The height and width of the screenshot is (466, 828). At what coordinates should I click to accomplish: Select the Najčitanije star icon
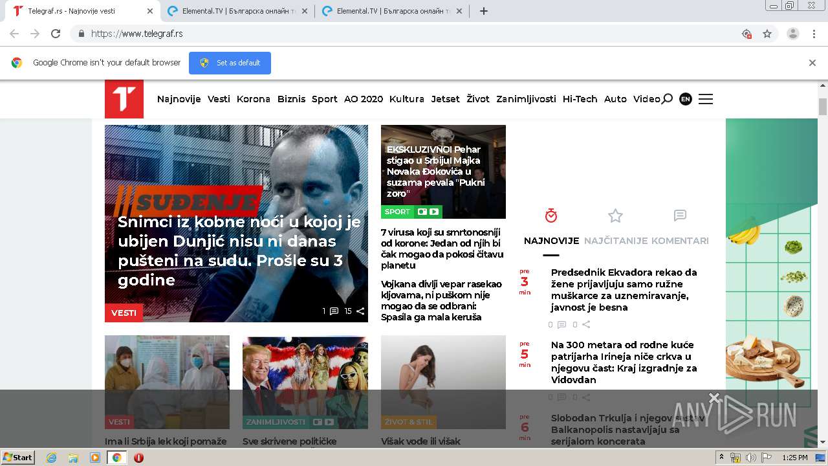pos(615,216)
